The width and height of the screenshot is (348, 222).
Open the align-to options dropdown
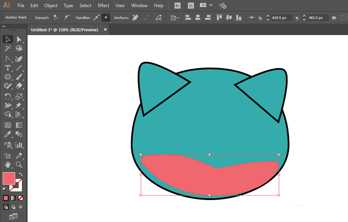pos(175,18)
